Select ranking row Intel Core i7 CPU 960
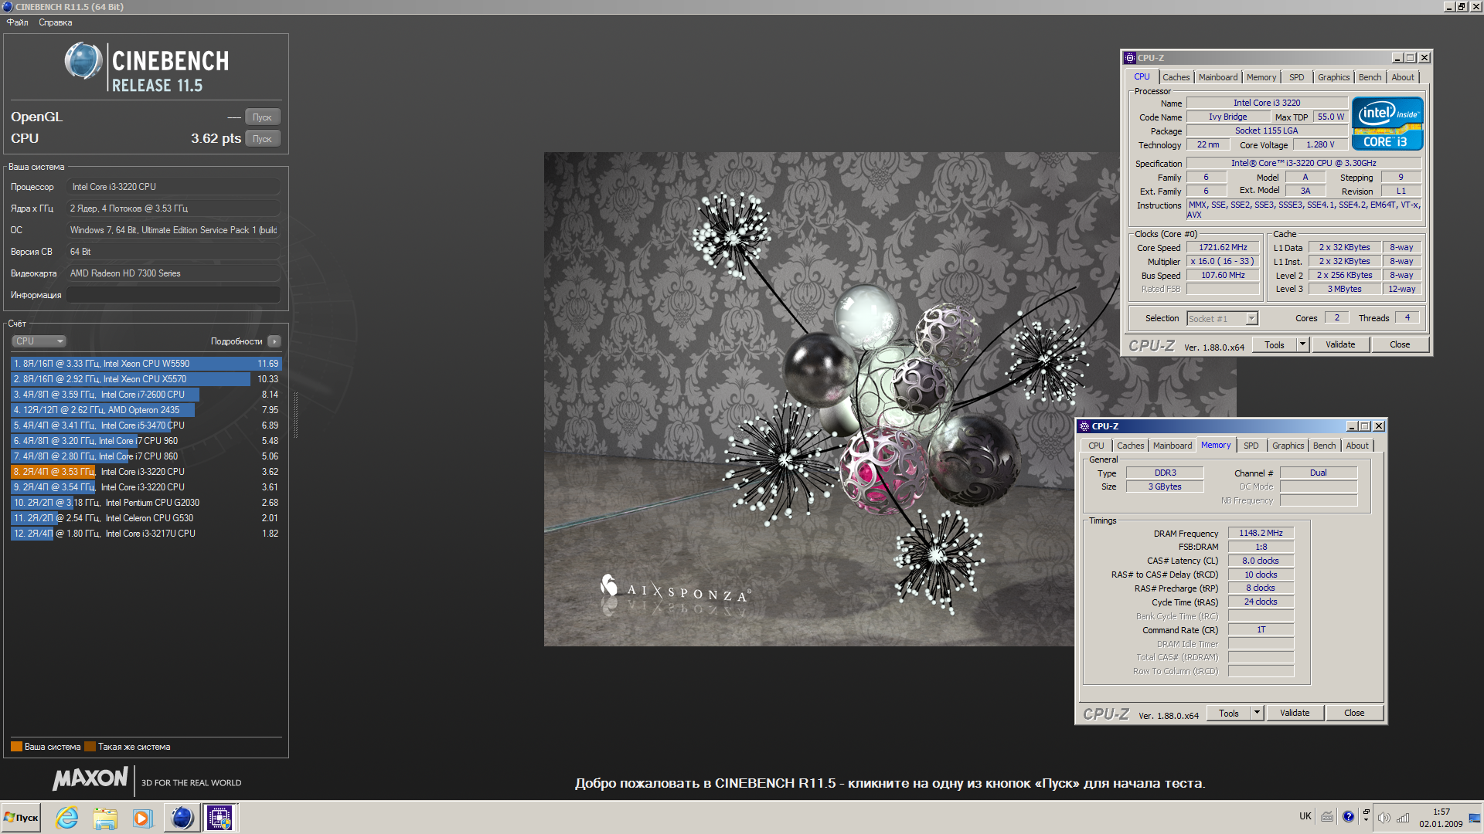The height and width of the screenshot is (834, 1484). [x=146, y=441]
